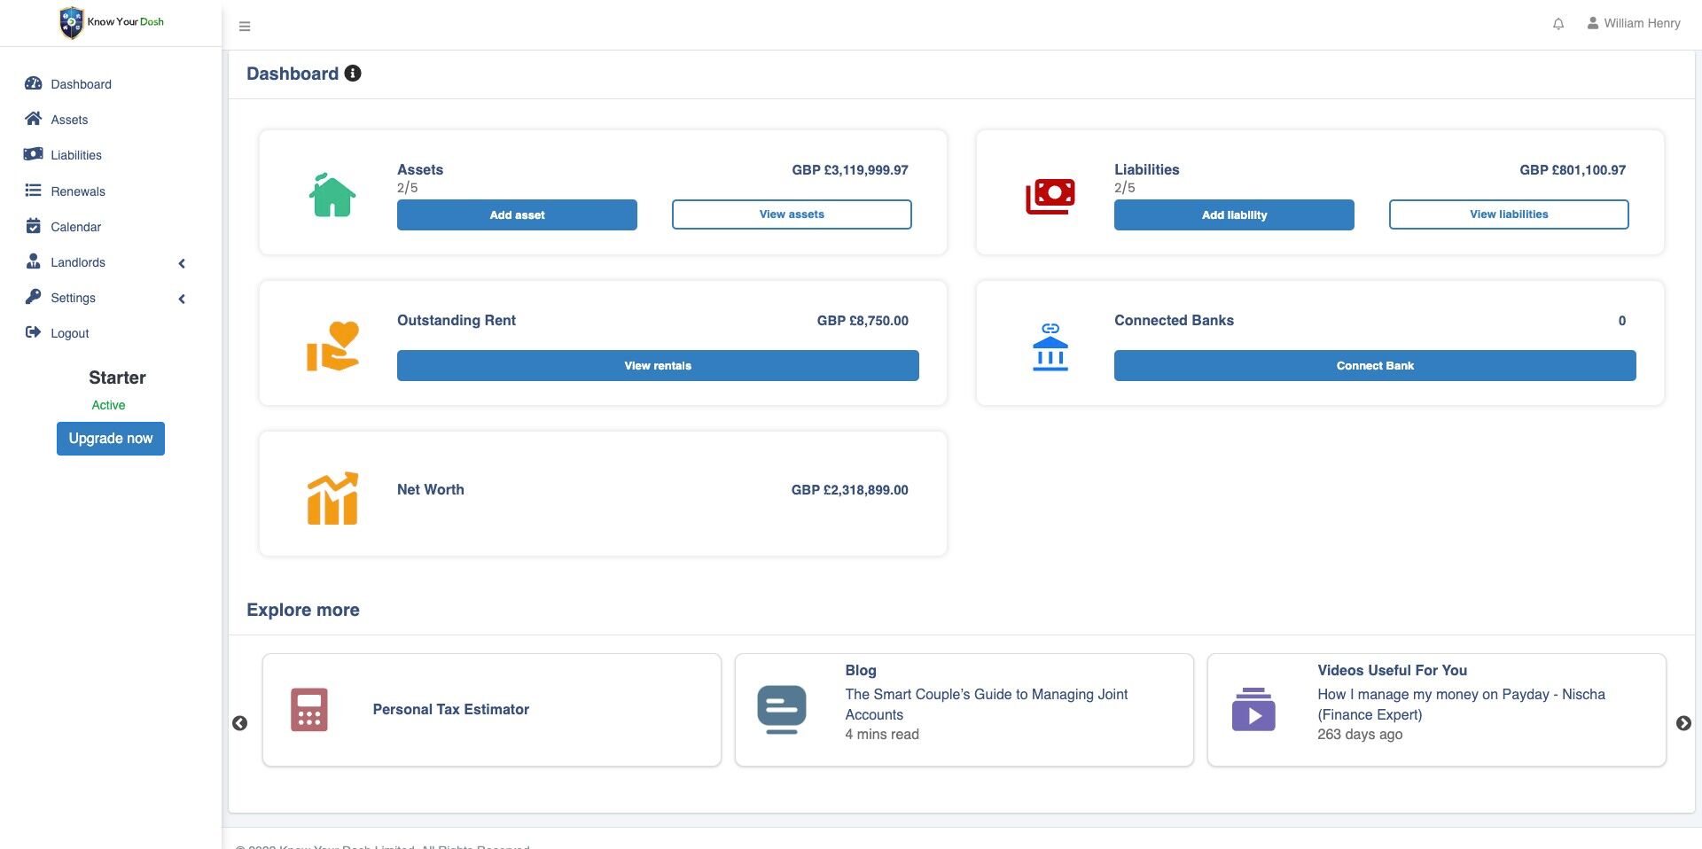1702x849 pixels.
Task: Click the Starter plan name
Action: tap(117, 378)
